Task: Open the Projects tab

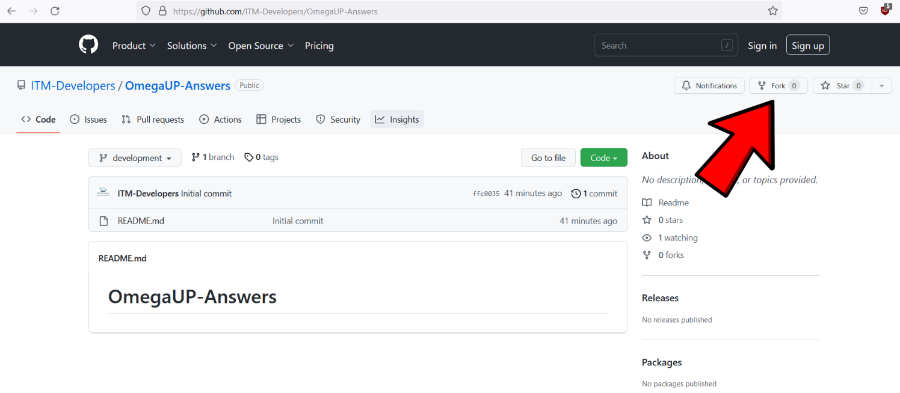Action: (x=279, y=120)
